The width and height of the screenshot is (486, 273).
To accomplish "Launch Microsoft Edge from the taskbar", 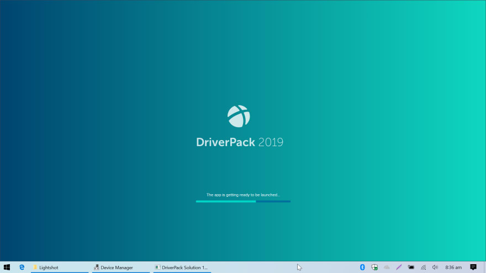I will point(22,267).
